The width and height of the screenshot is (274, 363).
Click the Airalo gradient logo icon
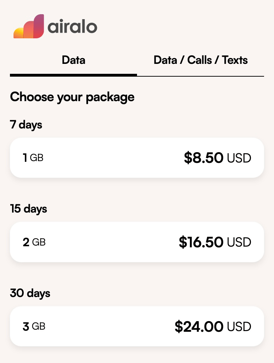click(x=29, y=27)
